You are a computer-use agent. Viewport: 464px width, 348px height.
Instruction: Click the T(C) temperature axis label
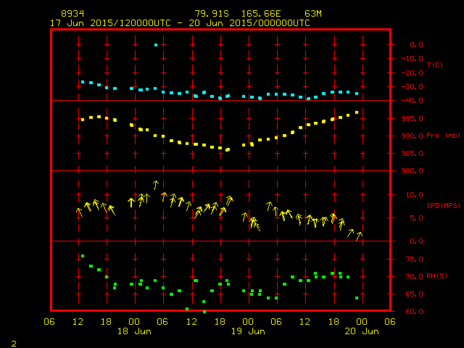tap(435, 65)
